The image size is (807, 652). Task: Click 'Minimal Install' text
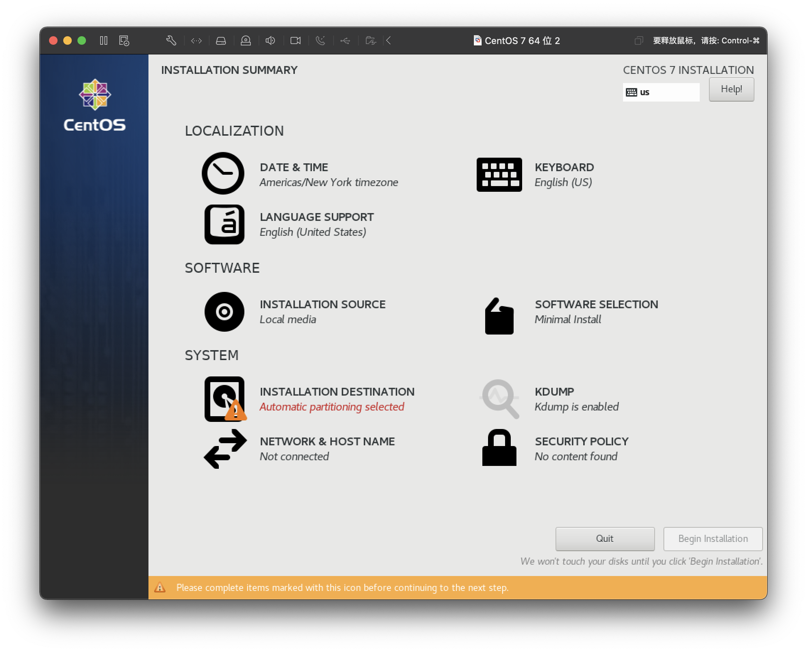[x=568, y=320]
